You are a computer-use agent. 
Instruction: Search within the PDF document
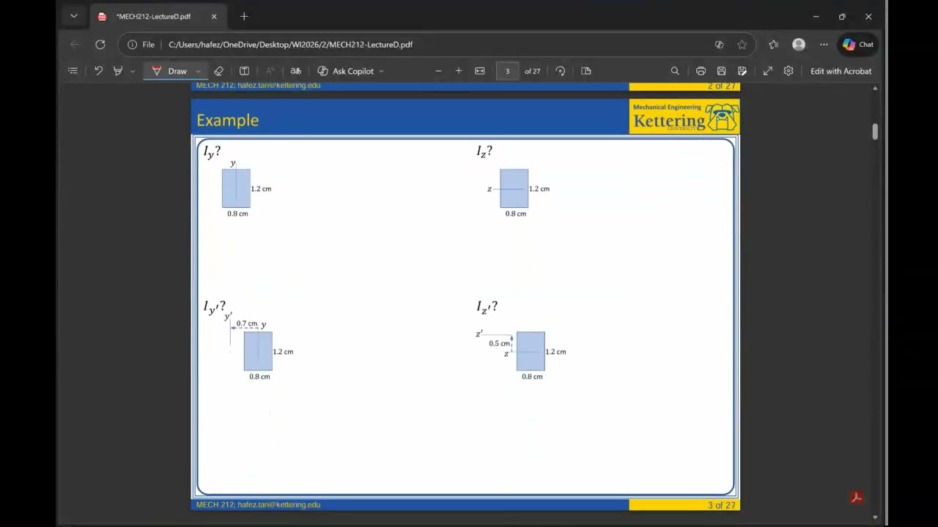(x=675, y=71)
